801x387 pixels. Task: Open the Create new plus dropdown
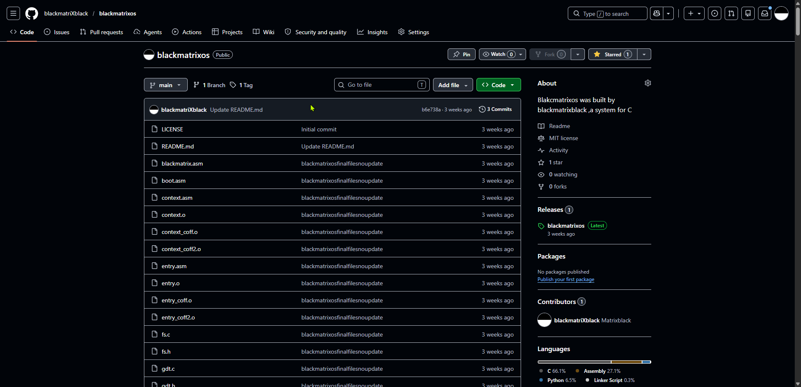click(694, 13)
